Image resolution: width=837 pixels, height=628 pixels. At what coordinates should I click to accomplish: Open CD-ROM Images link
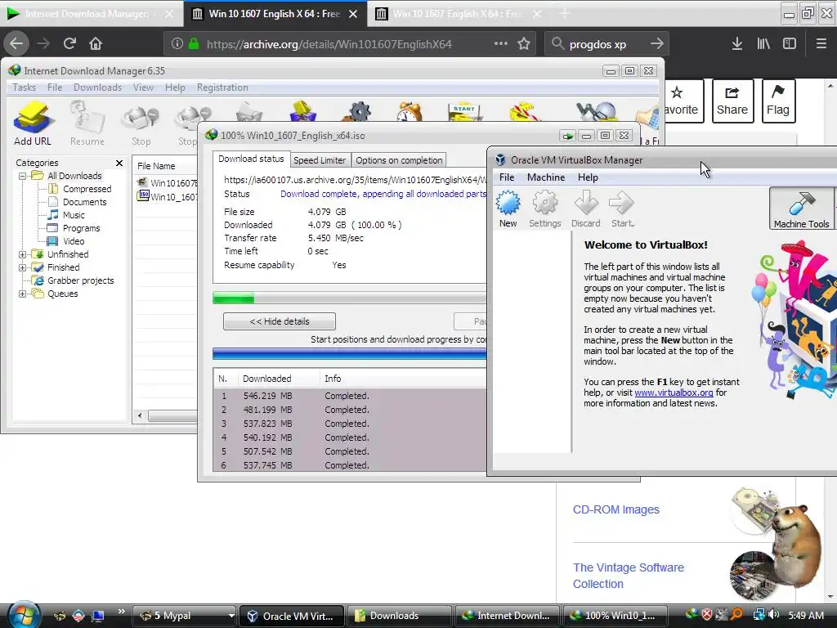tap(616, 509)
